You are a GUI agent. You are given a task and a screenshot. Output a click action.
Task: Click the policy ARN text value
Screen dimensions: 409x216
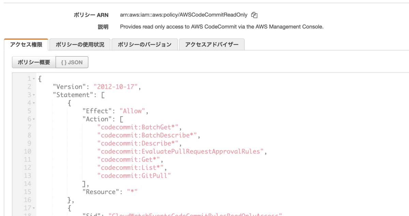(x=184, y=15)
